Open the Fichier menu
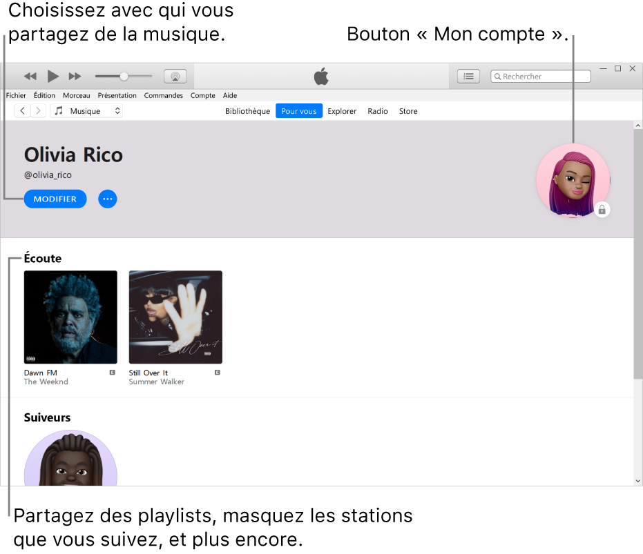This screenshot has height=554, width=643. (x=15, y=95)
